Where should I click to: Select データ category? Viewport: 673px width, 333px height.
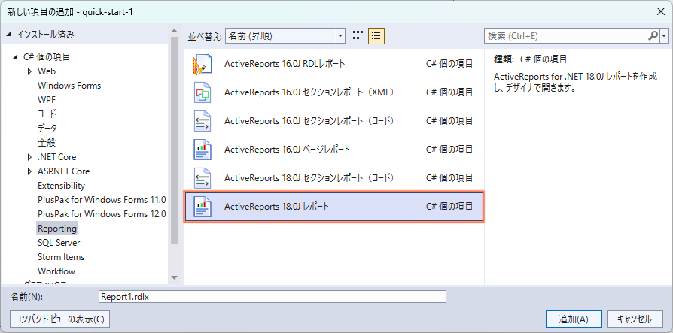(47, 128)
